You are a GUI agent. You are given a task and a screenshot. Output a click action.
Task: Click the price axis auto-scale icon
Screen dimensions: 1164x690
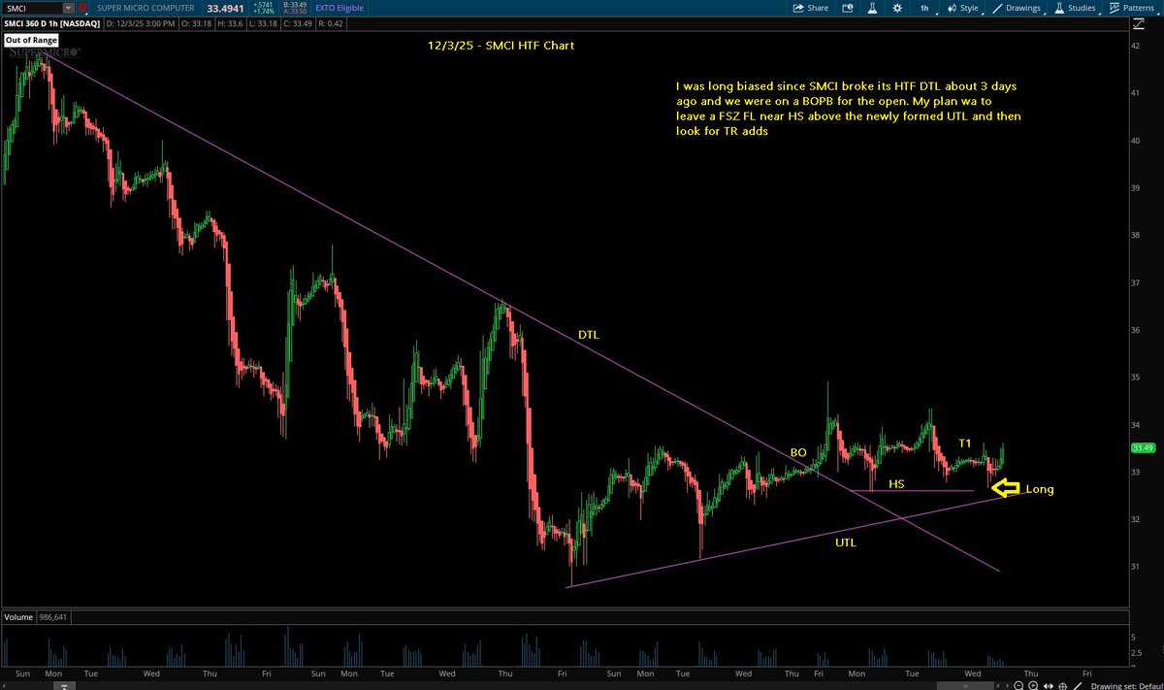1138,23
